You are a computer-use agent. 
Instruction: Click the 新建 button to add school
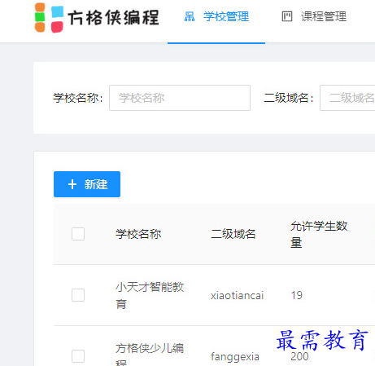[x=87, y=184]
